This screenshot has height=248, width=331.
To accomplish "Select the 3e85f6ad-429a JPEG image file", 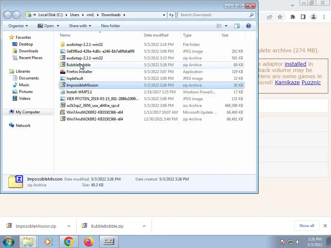I will [x=151, y=51].
